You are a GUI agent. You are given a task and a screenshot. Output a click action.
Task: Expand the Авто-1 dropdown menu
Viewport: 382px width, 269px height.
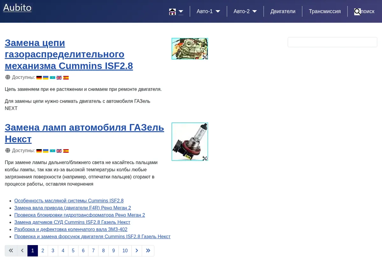click(x=208, y=11)
